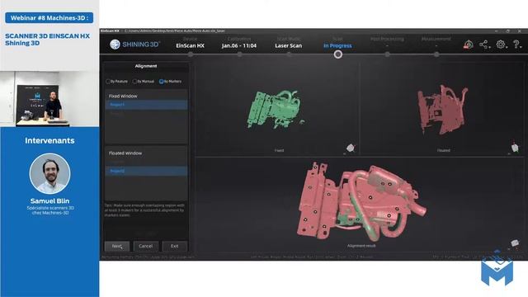Open the scanner community icon in header

468,45
